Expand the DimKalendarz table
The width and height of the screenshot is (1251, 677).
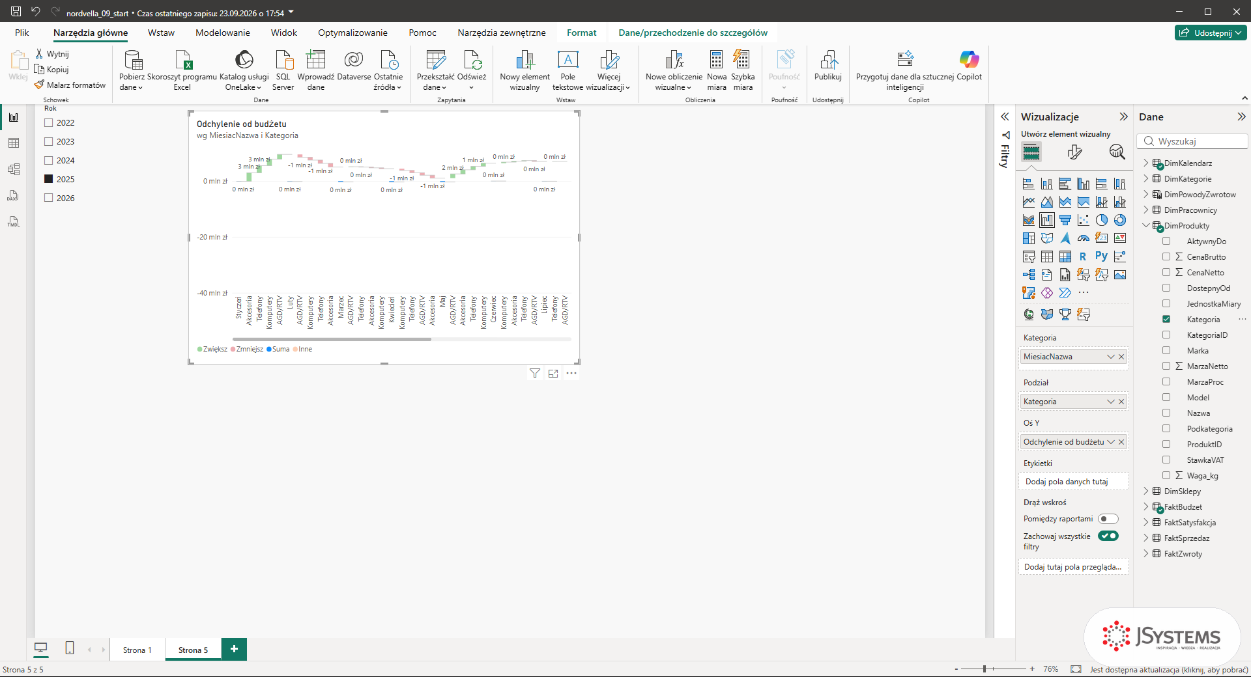tap(1146, 163)
